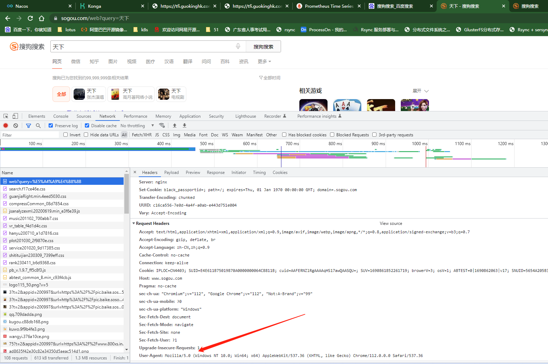Image resolution: width=548 pixels, height=364 pixels.
Task: Toggle the network filter funnel icon
Action: (29, 125)
